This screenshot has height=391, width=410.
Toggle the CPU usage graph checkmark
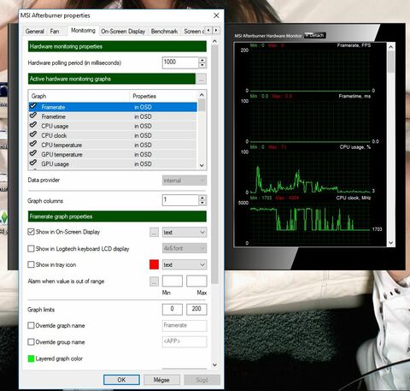(33, 125)
